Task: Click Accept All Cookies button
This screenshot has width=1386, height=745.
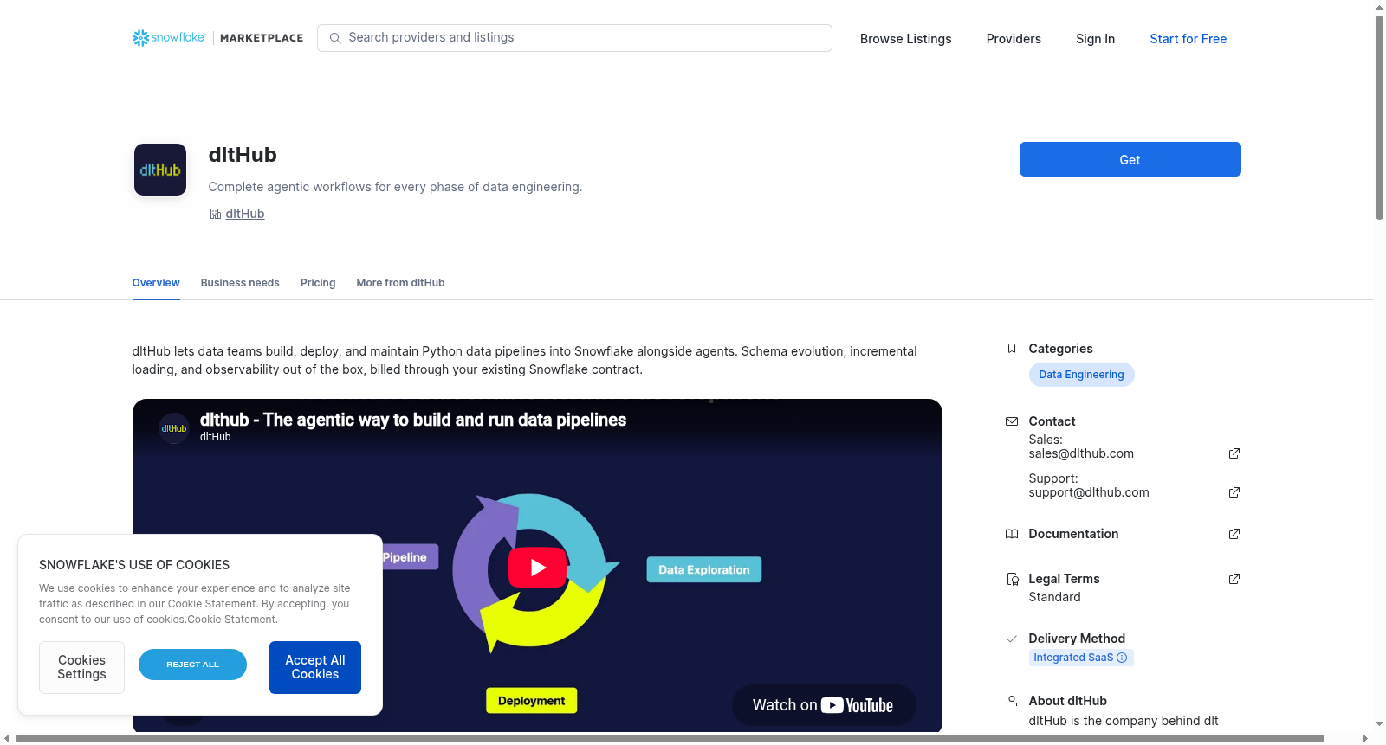Action: pyautogui.click(x=315, y=667)
